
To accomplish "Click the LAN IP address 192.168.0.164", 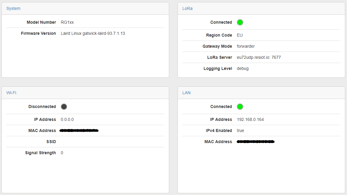I will point(250,119).
